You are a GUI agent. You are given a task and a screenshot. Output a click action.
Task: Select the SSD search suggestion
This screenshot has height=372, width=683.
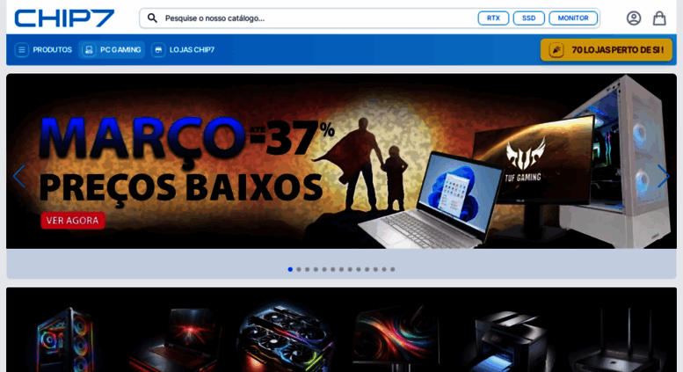[x=529, y=18]
